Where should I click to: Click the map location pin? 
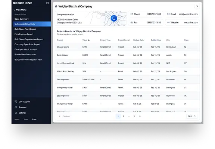[114, 18]
